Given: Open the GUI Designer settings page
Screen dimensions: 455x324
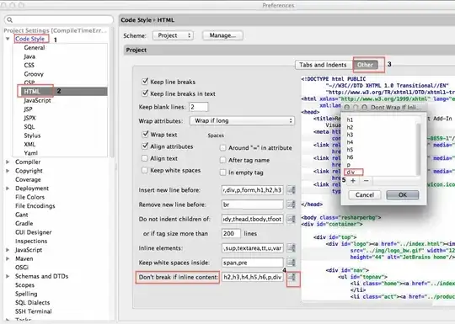Looking at the screenshot, I should [34, 232].
